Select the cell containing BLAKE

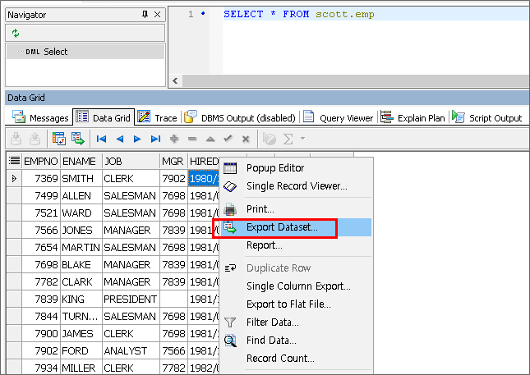pos(81,264)
